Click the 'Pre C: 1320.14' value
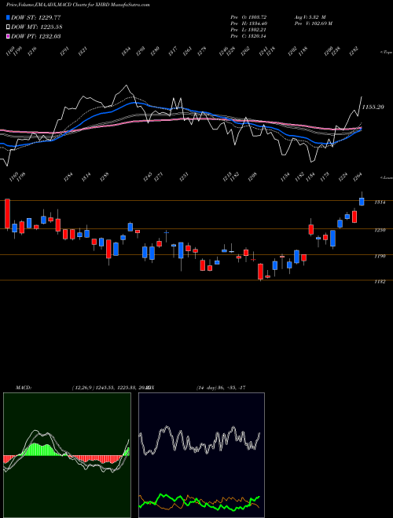Screen dimensions: 393x518 pos(248,36)
